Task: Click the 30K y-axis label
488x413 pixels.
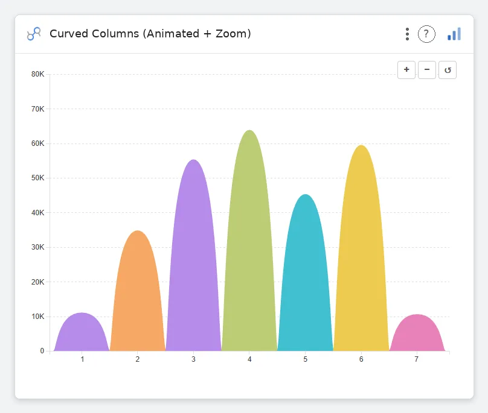Action: tap(37, 247)
